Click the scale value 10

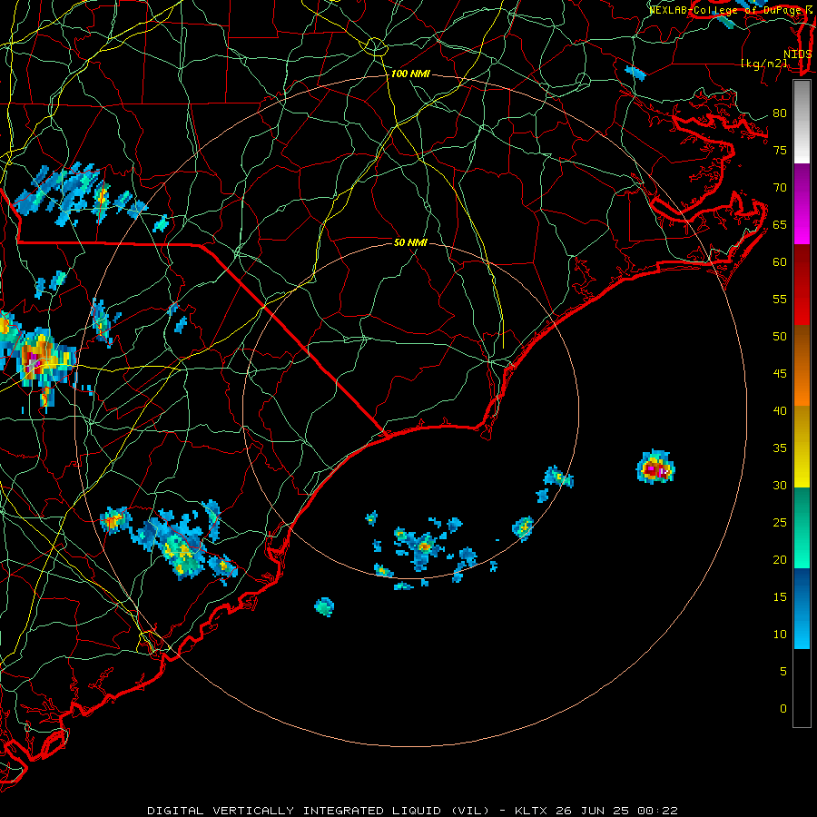780,635
